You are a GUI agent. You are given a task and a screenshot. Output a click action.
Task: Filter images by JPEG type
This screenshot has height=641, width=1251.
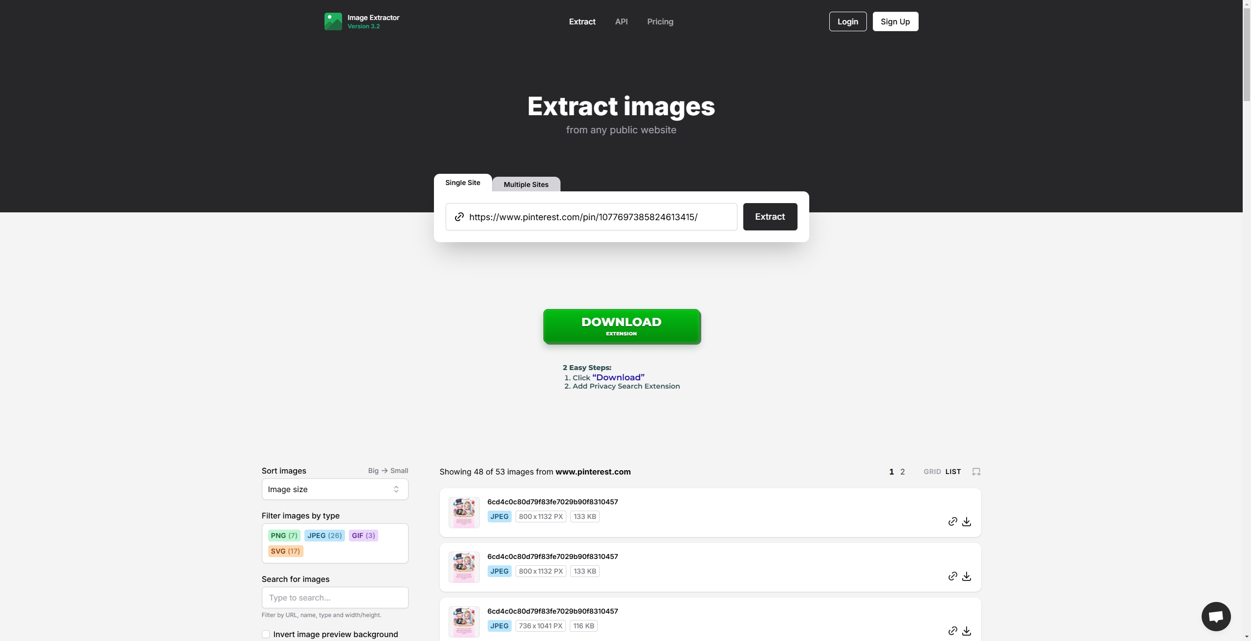324,536
